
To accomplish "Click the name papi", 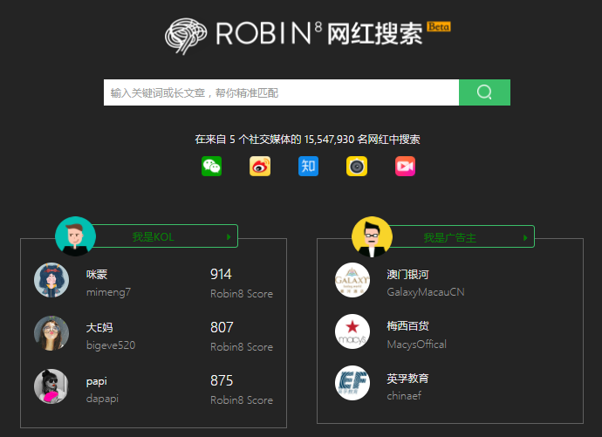I will click(97, 381).
